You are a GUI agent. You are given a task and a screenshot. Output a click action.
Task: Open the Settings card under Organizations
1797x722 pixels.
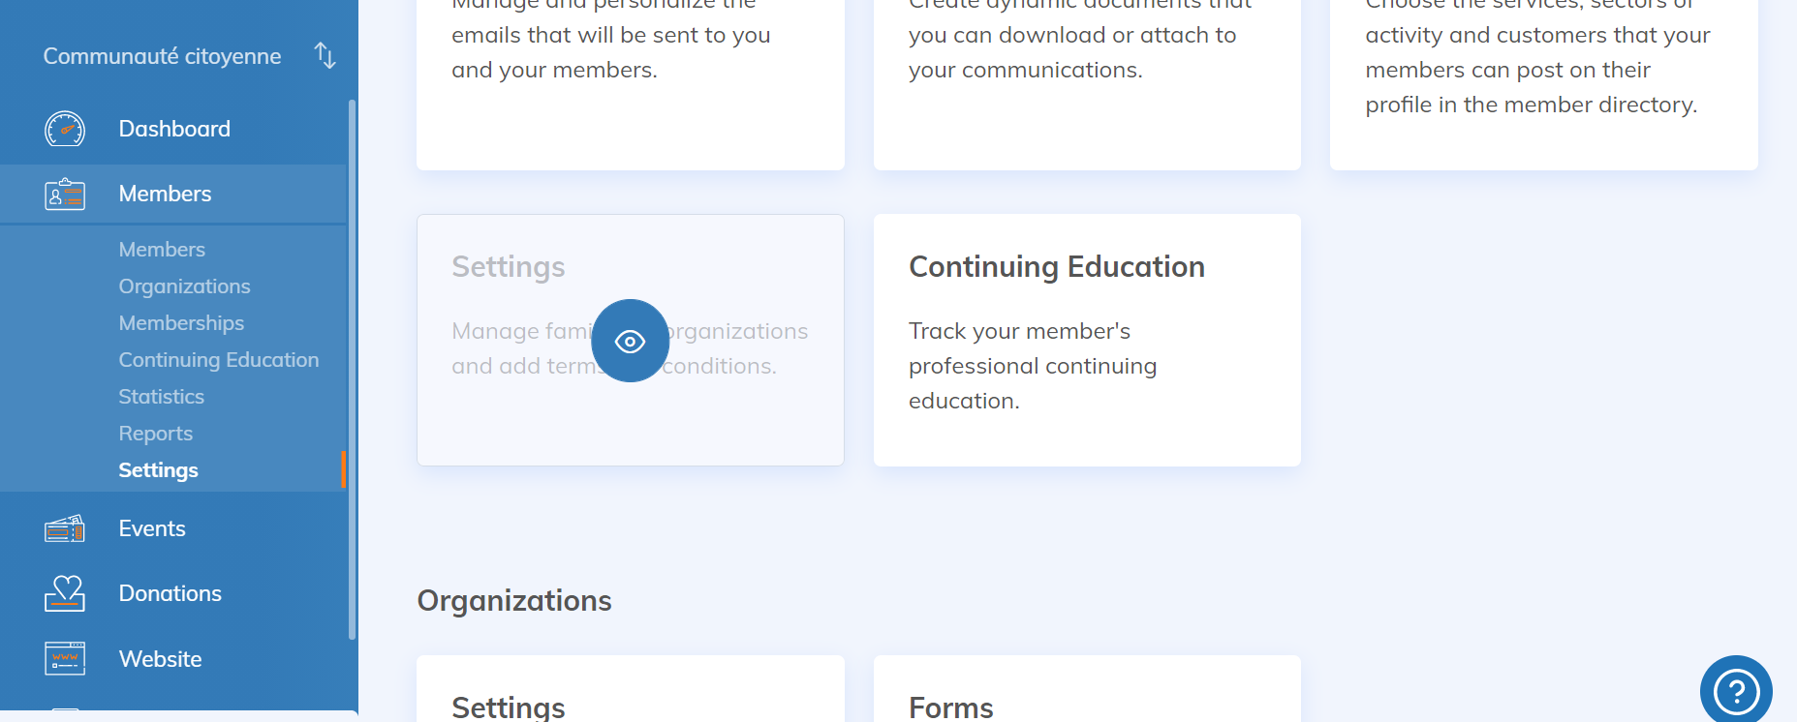click(630, 697)
